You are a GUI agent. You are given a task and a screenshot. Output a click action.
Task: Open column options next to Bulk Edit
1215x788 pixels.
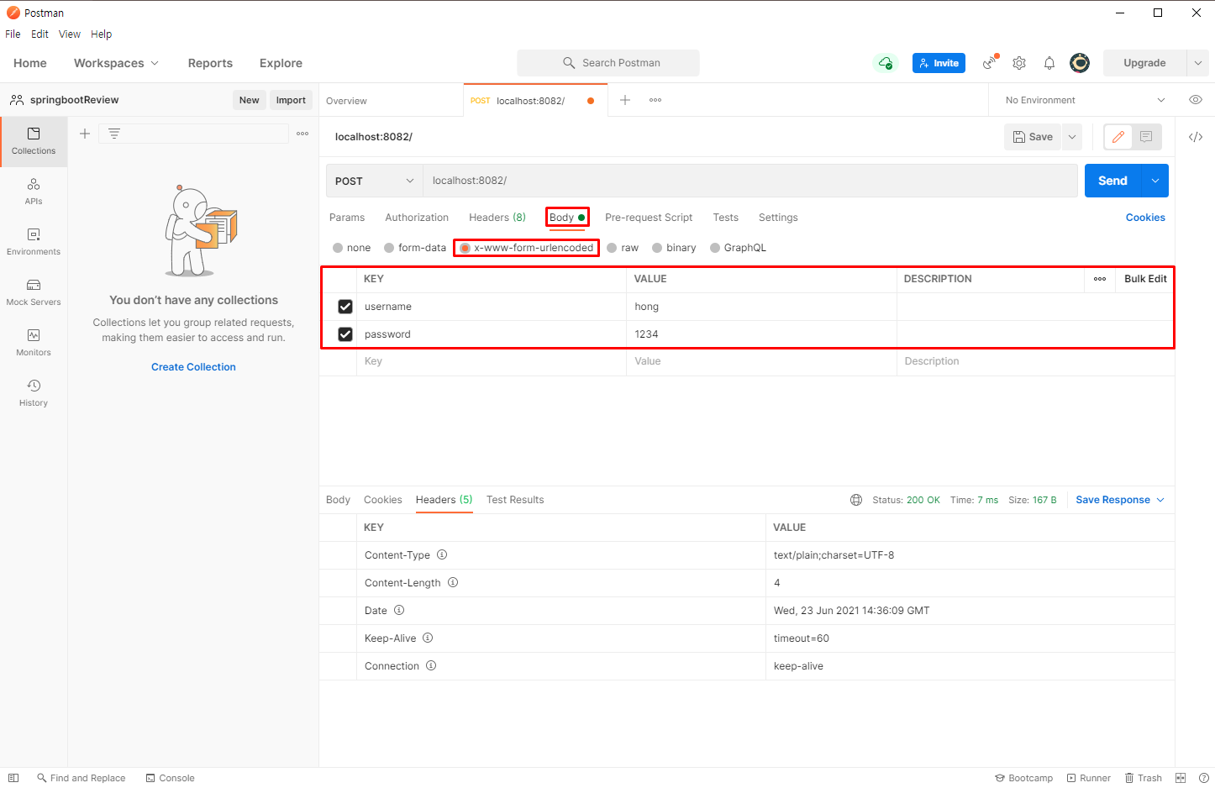(1100, 279)
